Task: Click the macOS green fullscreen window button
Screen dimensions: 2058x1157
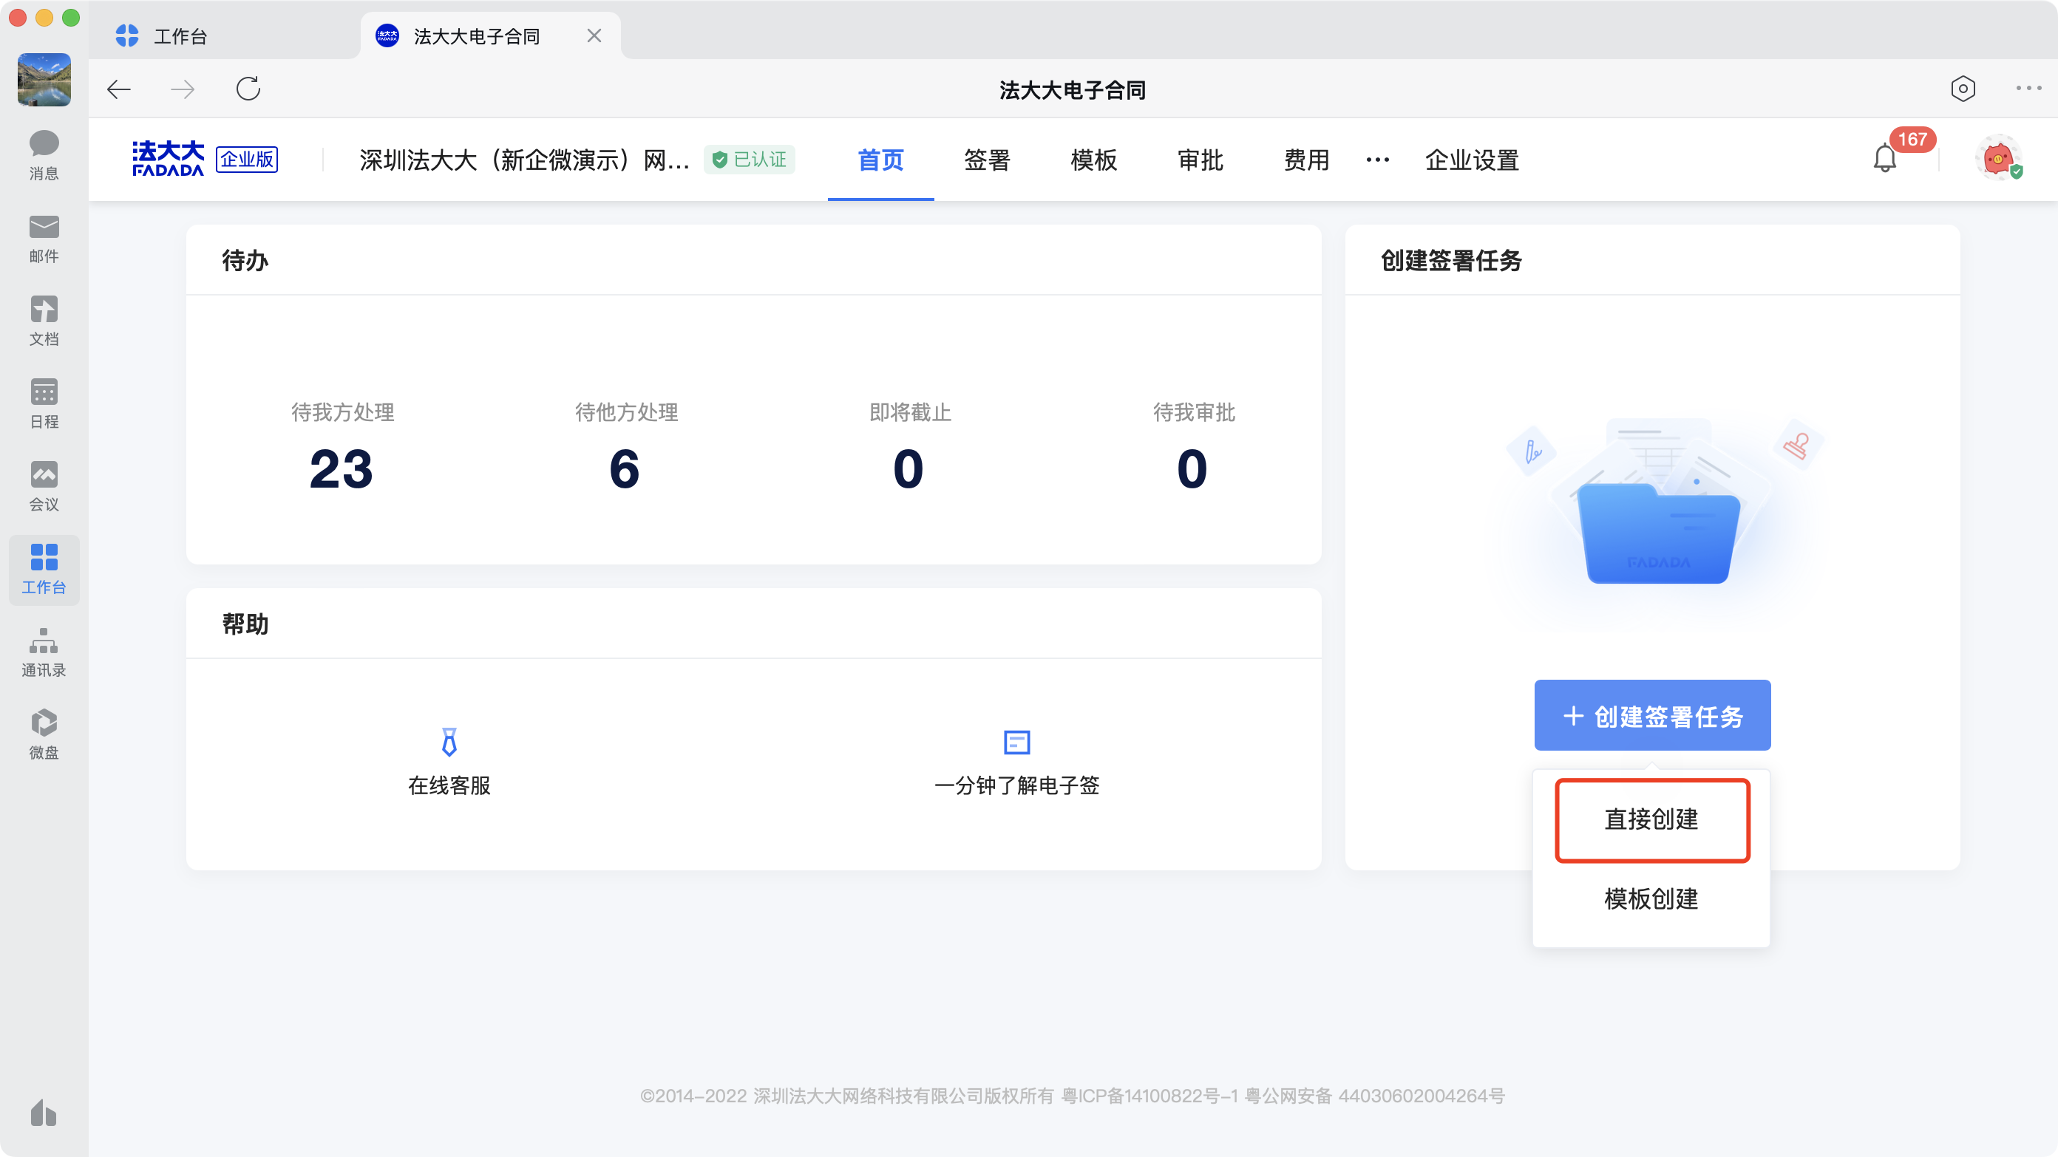Action: coord(71,18)
